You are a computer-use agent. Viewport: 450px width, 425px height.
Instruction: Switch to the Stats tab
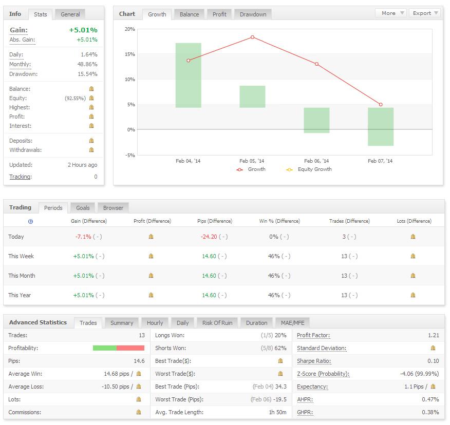tap(41, 14)
